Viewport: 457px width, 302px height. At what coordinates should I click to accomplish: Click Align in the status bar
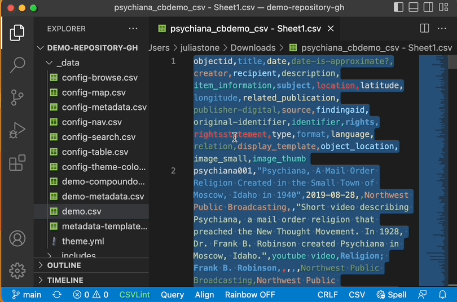204,295
